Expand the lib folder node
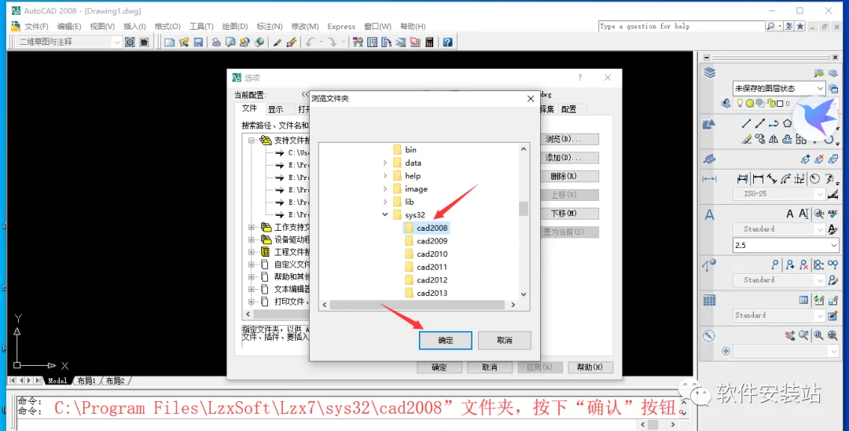Image resolution: width=849 pixels, height=431 pixels. pyautogui.click(x=385, y=202)
